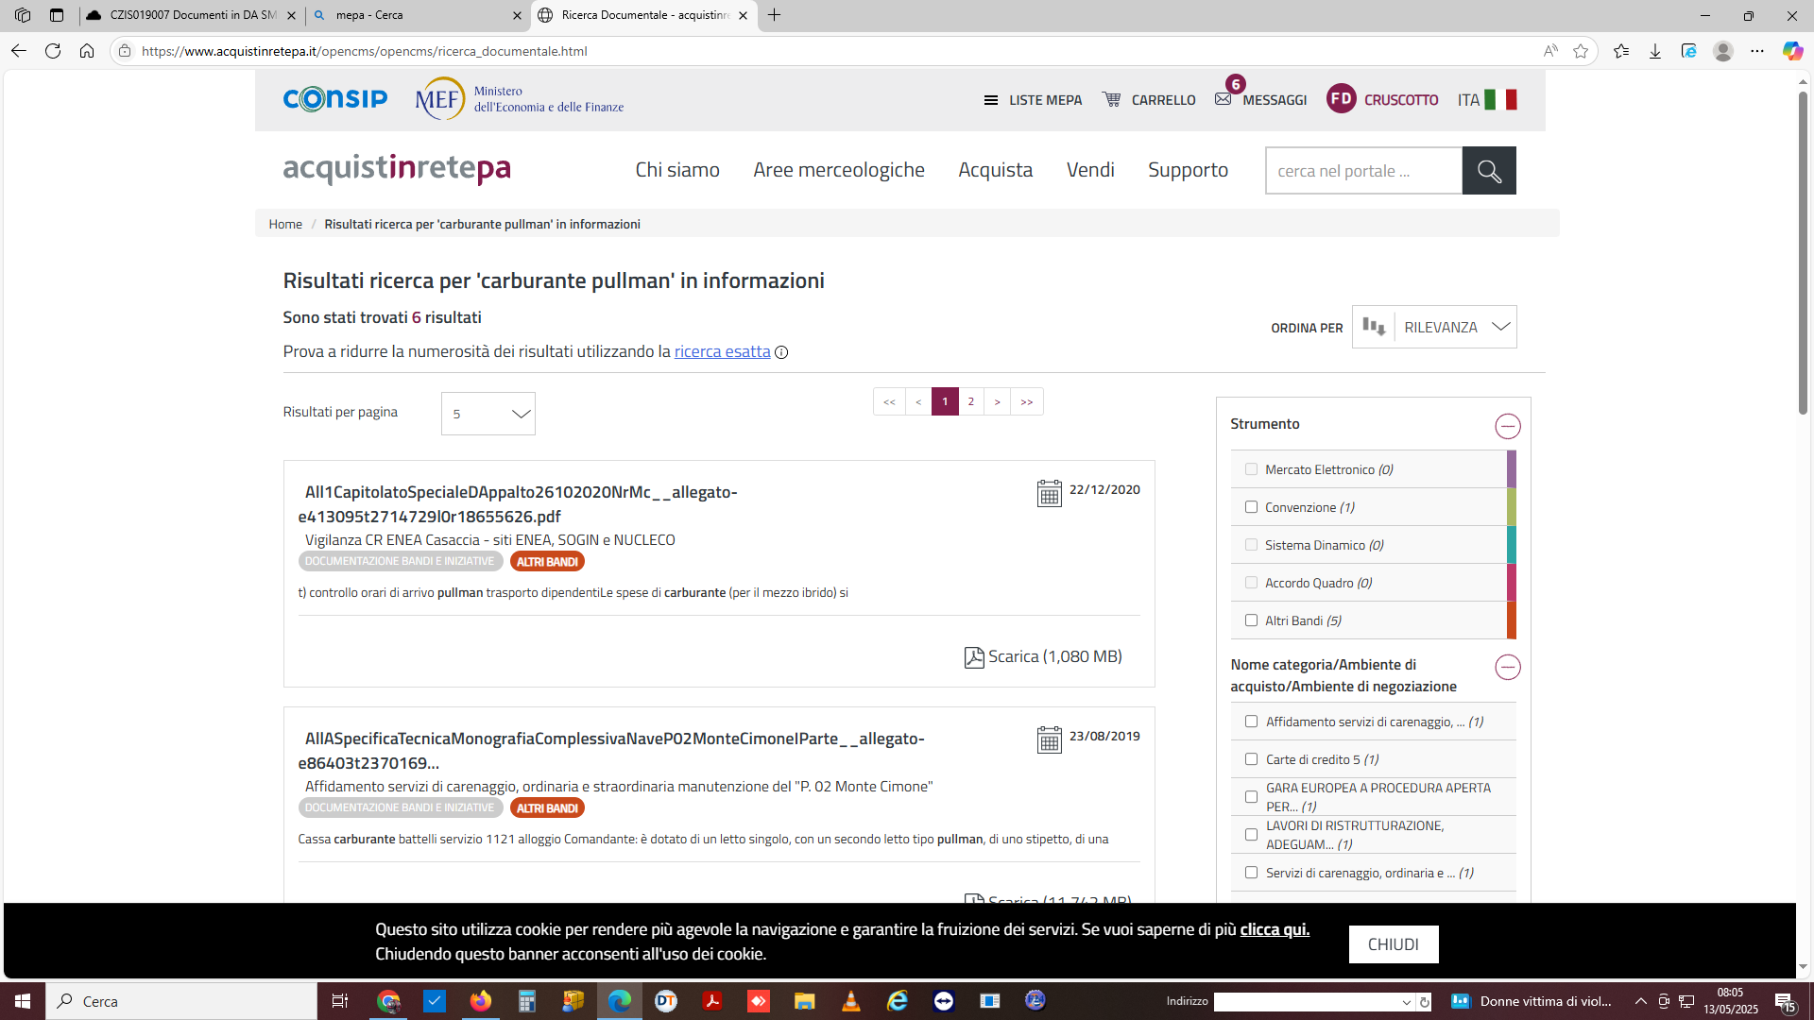Image resolution: width=1814 pixels, height=1020 pixels.
Task: Collapse the Strumento filter section
Action: (x=1507, y=426)
